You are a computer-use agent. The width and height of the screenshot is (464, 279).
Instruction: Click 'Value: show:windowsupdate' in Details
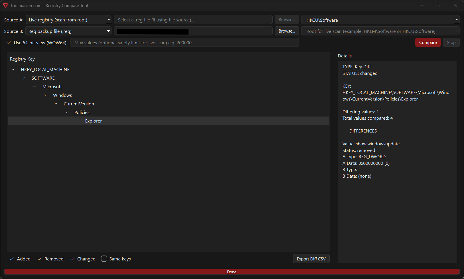click(371, 144)
